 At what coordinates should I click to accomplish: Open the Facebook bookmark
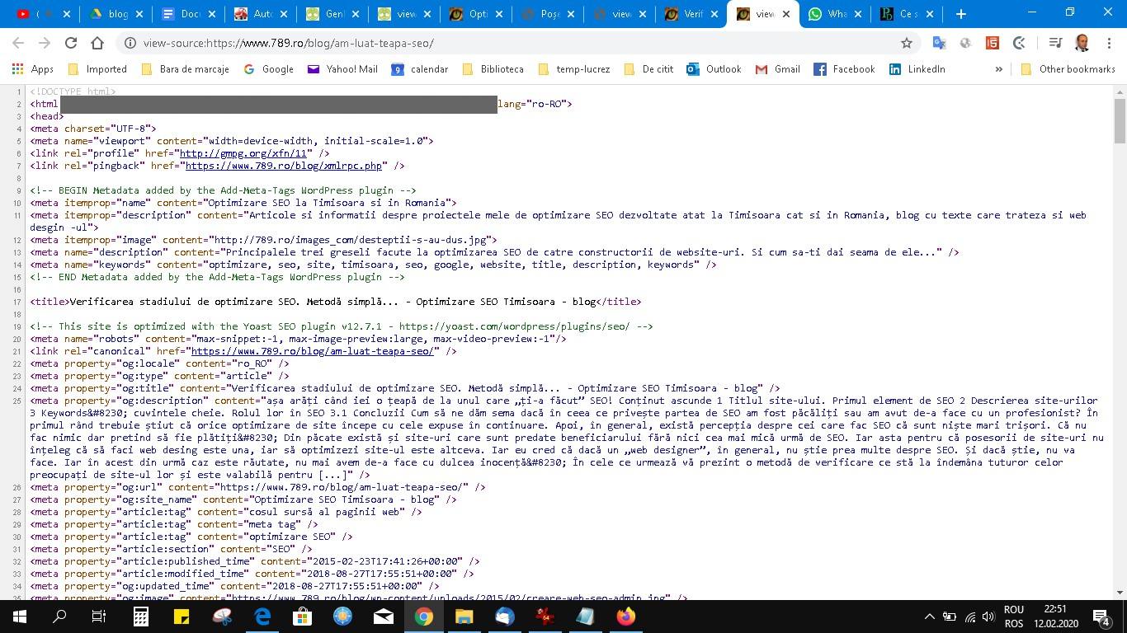(844, 69)
